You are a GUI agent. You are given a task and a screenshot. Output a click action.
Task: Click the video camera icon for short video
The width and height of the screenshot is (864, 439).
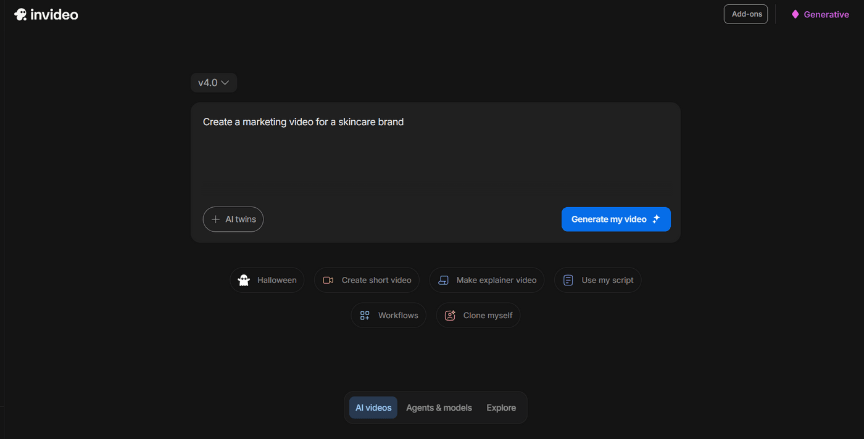coord(328,280)
